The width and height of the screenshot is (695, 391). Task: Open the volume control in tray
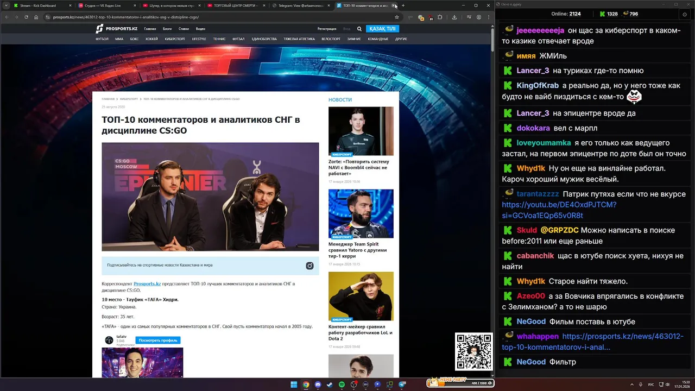pos(668,384)
